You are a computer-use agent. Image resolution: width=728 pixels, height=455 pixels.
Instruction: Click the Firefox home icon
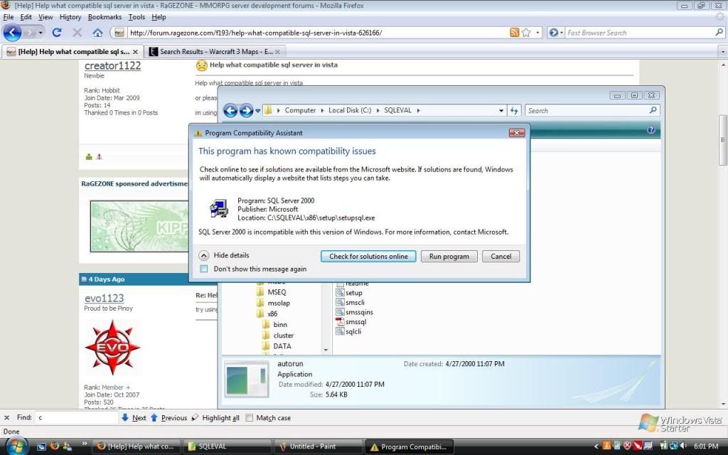(97, 33)
